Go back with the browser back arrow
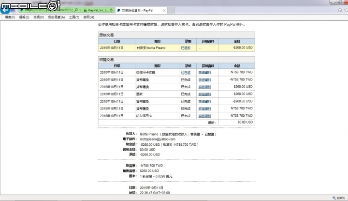 click(x=5, y=10)
